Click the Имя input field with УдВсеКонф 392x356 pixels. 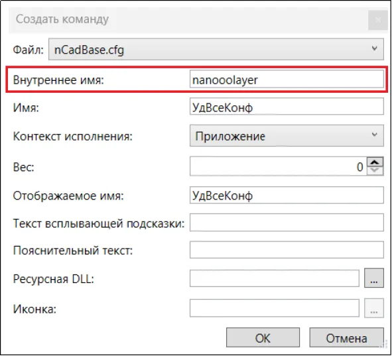287,107
